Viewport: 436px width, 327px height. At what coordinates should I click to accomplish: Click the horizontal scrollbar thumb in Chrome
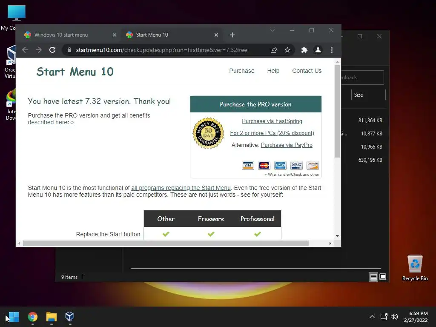click(x=166, y=243)
